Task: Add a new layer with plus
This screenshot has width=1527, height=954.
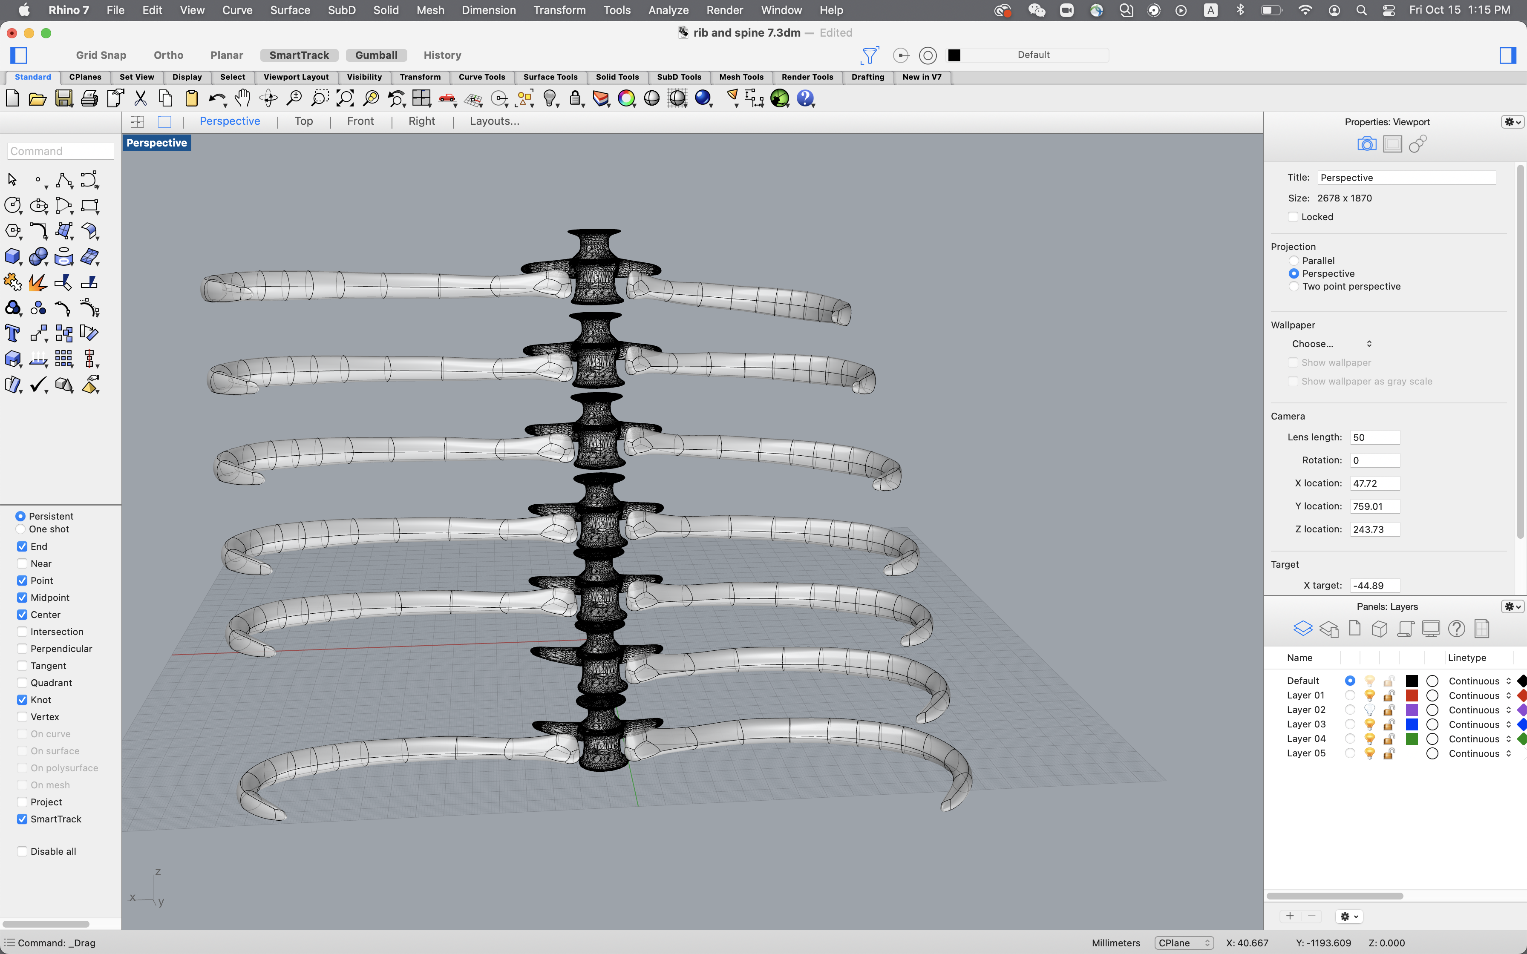Action: coord(1290,916)
